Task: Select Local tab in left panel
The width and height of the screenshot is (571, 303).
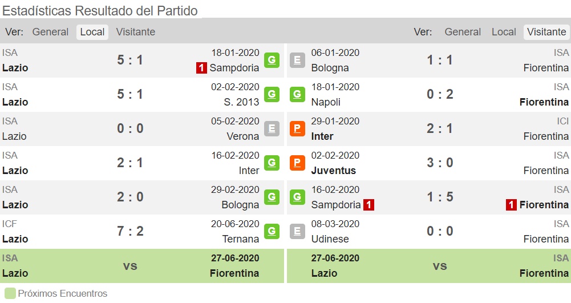Action: pos(92,32)
